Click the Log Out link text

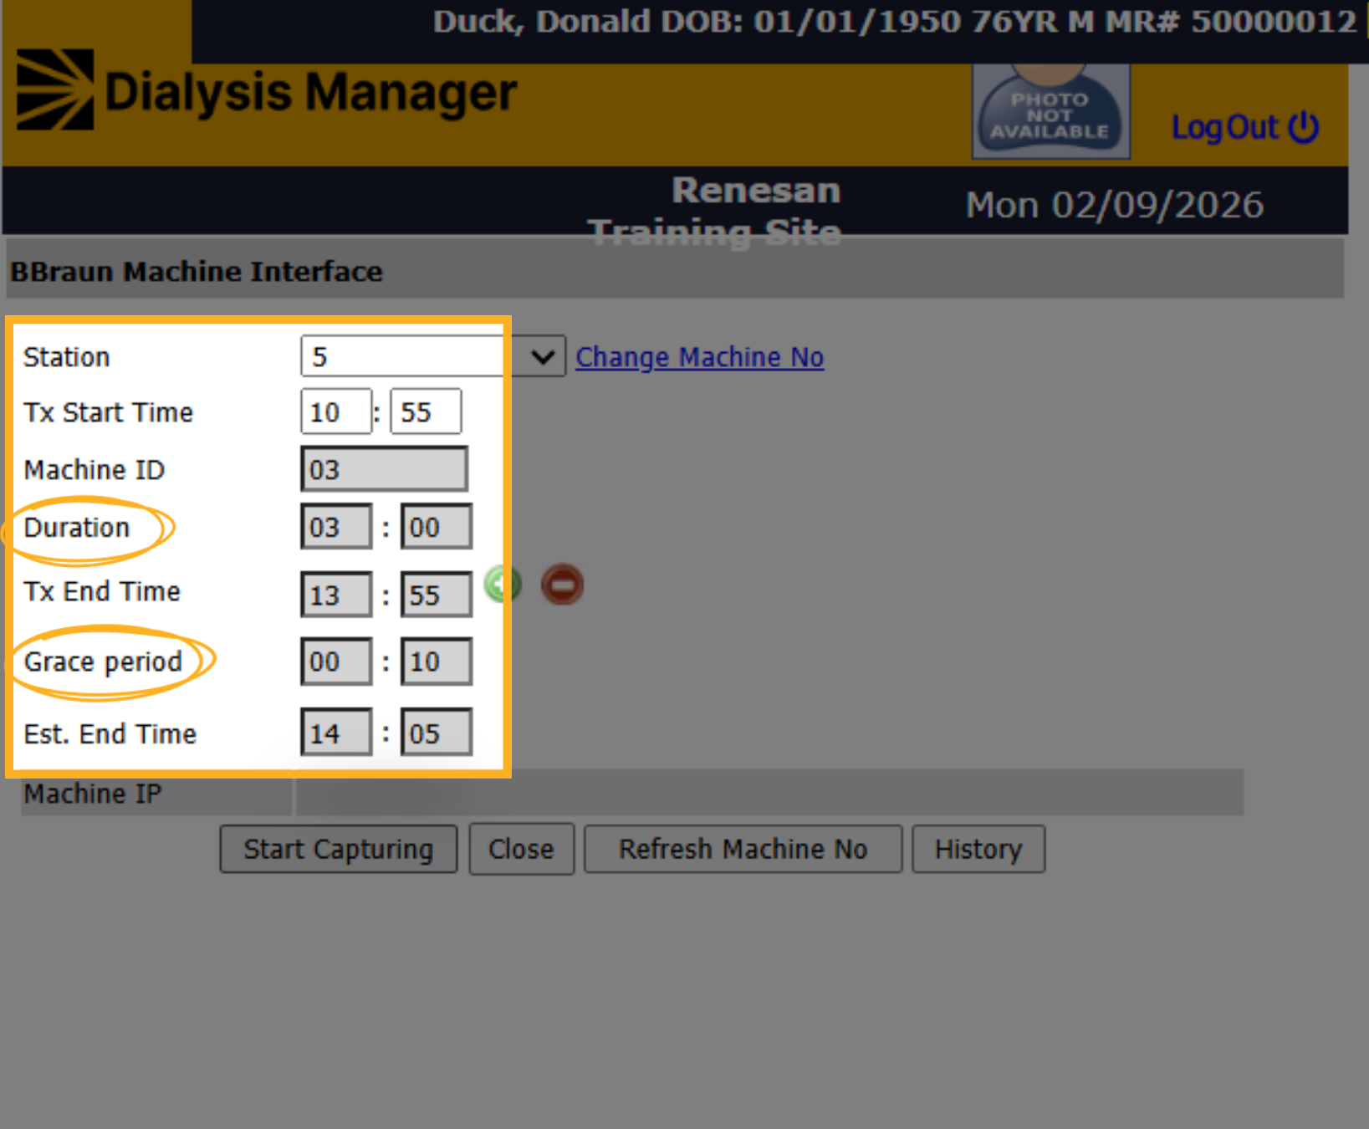(x=1224, y=127)
